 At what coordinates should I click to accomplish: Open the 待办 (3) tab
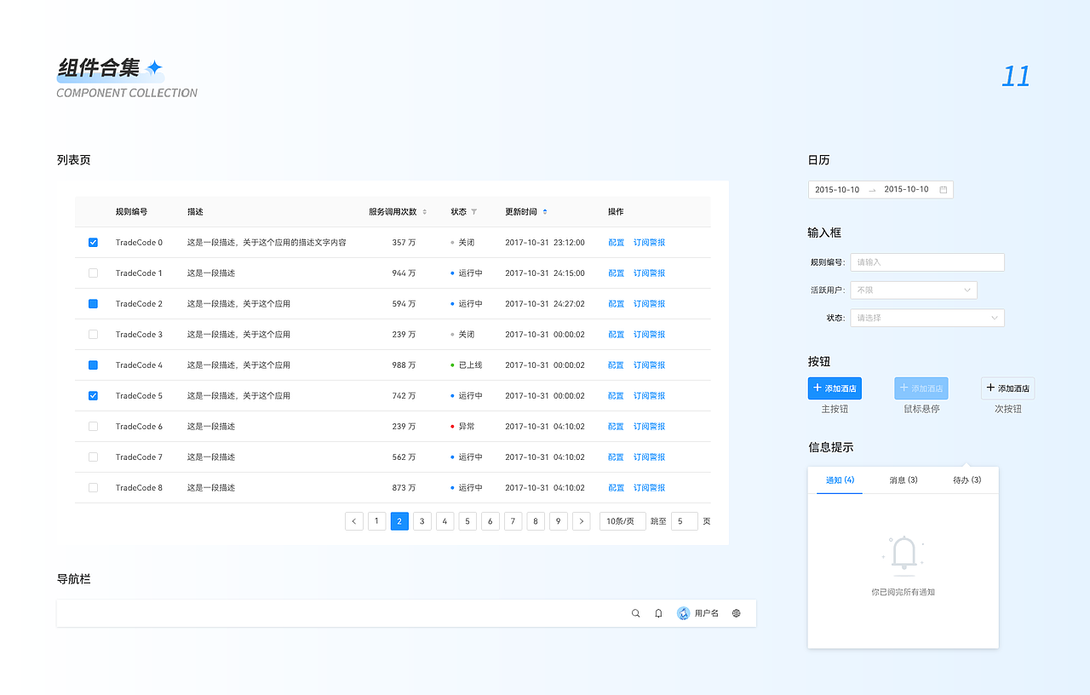pyautogui.click(x=966, y=480)
